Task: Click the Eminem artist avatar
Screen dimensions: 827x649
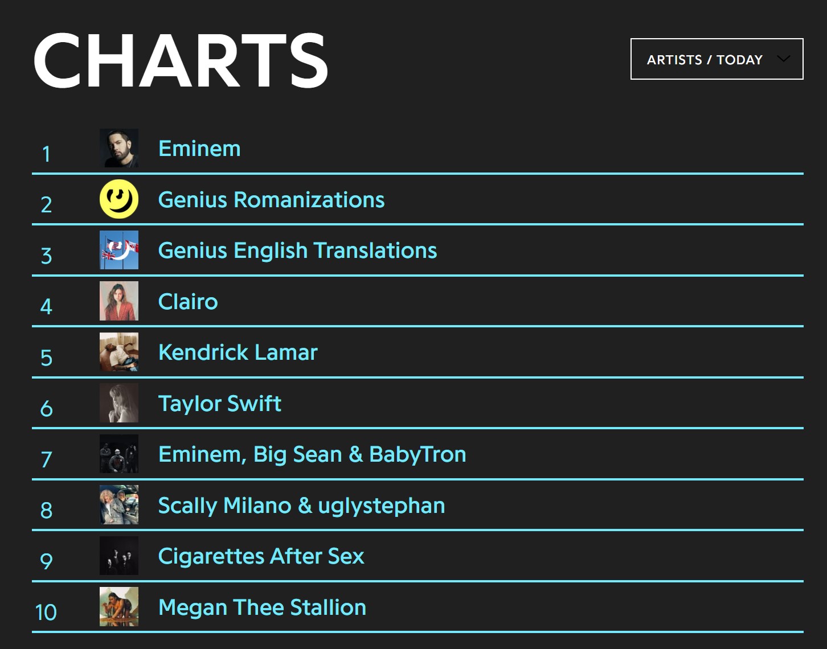Action: click(x=119, y=149)
